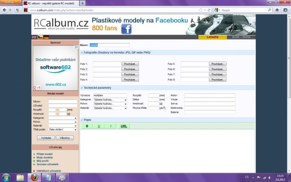Switch to the Auto - Moto tab

[243, 37]
